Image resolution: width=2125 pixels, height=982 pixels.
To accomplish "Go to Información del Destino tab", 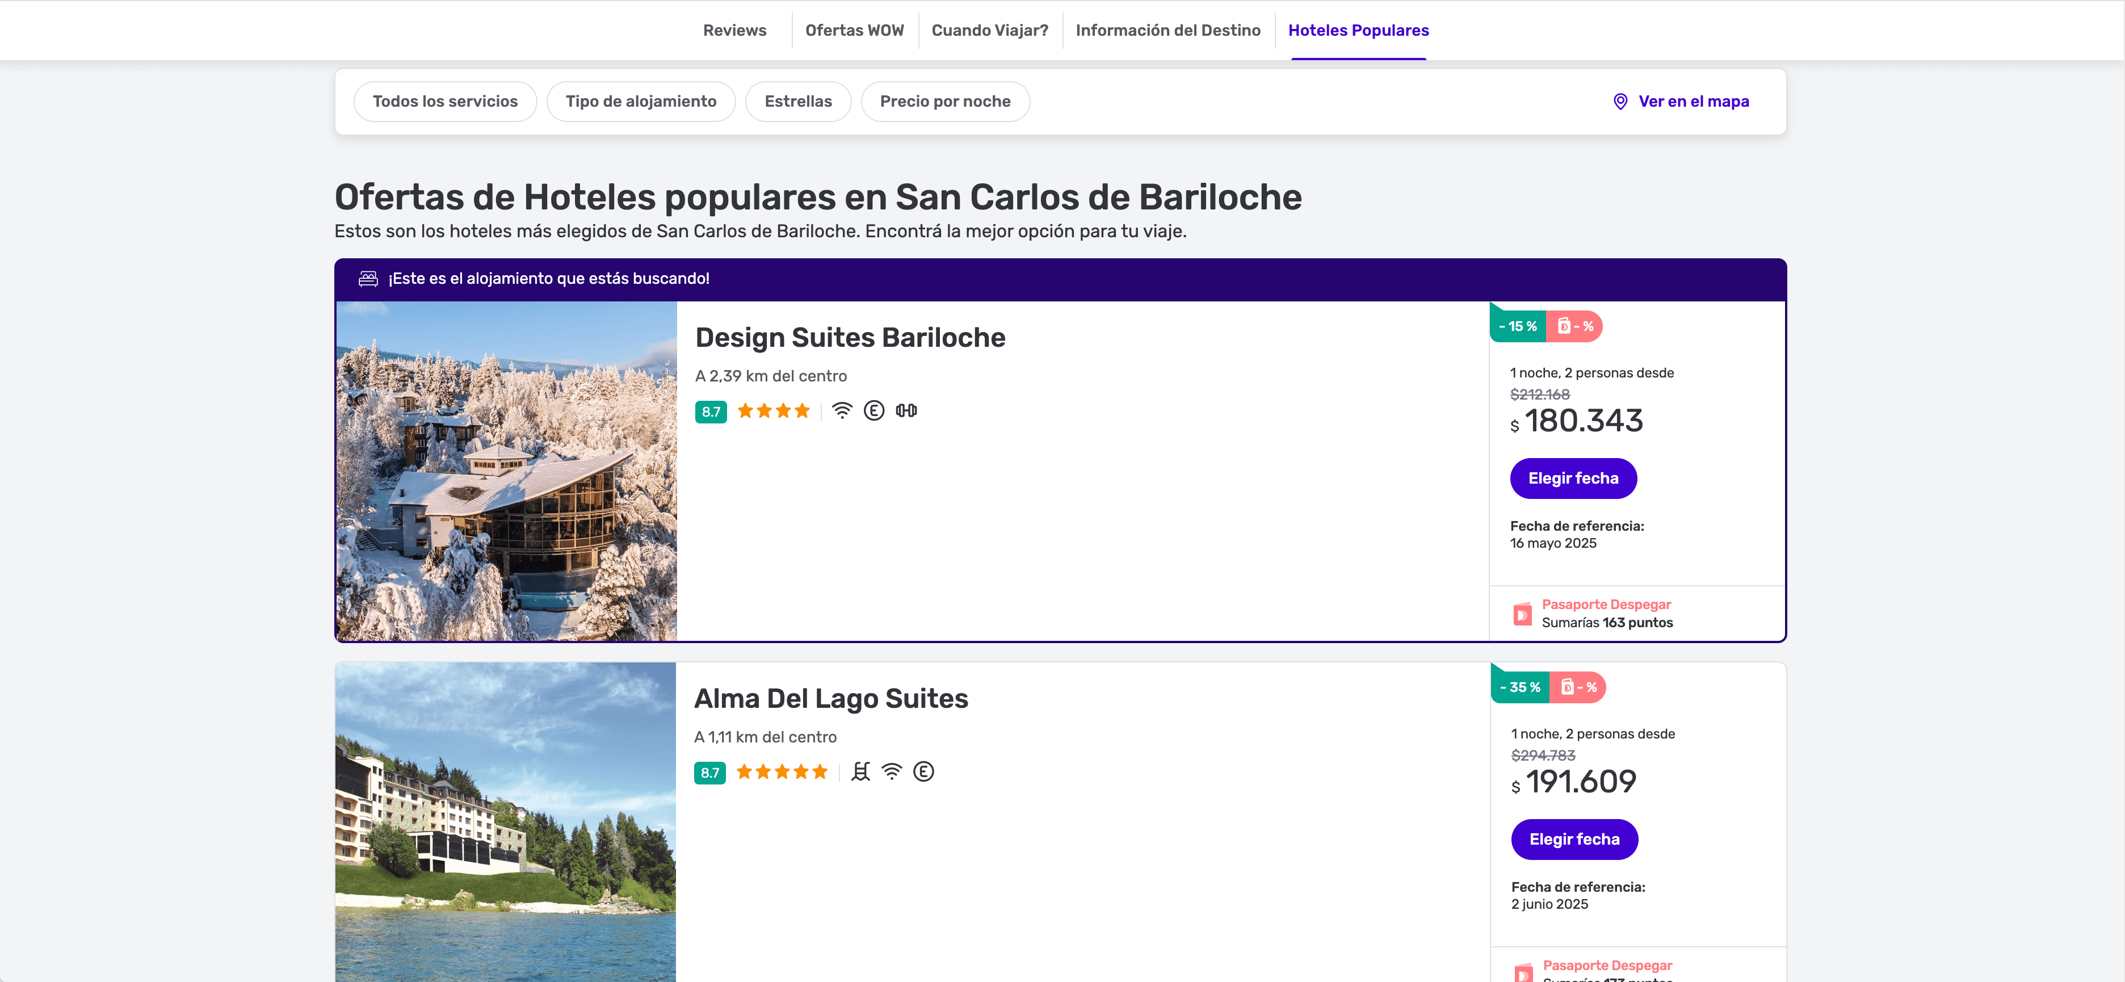I will tap(1168, 31).
